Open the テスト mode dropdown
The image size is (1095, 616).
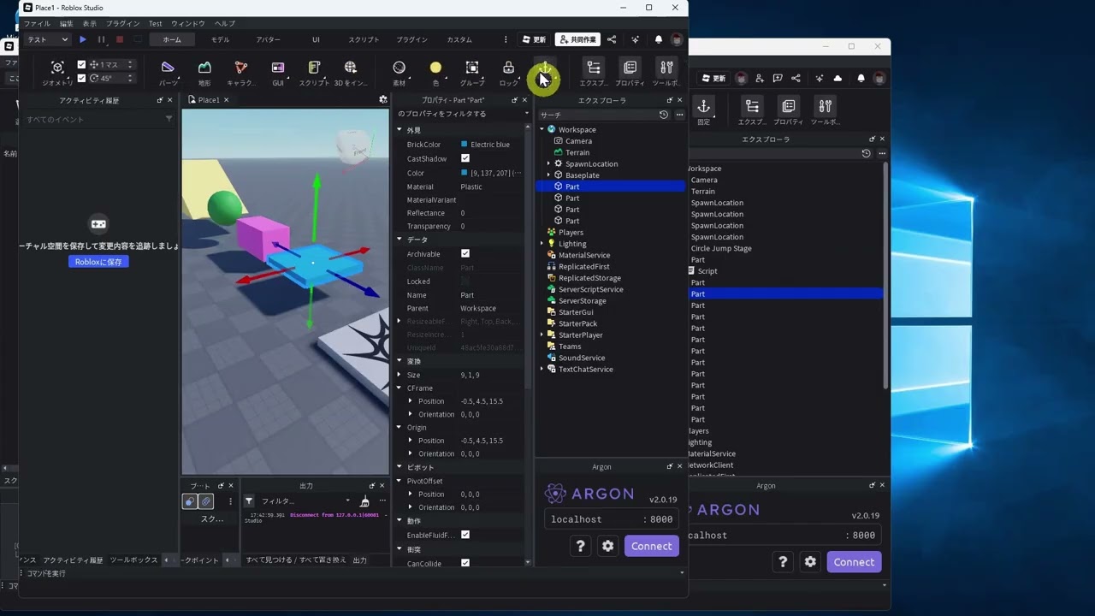[47, 39]
